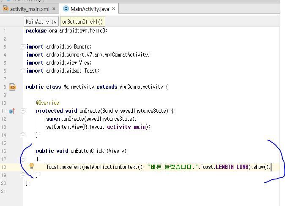This screenshot has height=206, width=285.
Task: Click onButtonClick1 in the method declaration
Action: (x=88, y=151)
